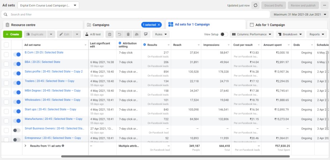Toggle the View Setup switch
This screenshot has width=330, height=160.
(x=224, y=34)
